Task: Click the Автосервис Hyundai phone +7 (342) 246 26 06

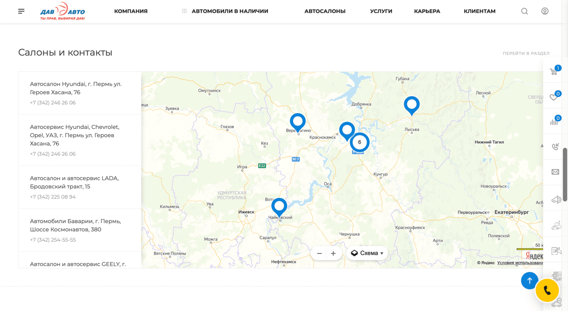Action: (x=53, y=154)
